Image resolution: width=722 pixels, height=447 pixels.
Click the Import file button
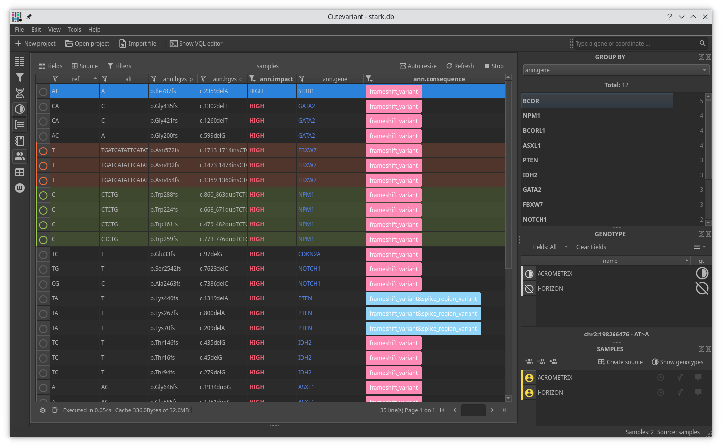click(138, 43)
